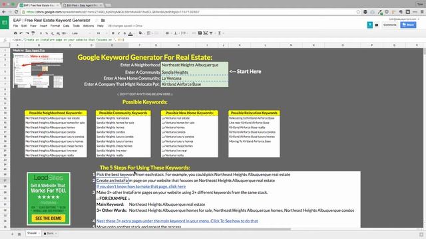Click the add sheet plus icon
The image size is (426, 239).
click(x=12, y=234)
